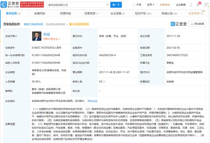Click the 企查查 logo beside export button
Screen dimensions: 210x143
[179, 24]
